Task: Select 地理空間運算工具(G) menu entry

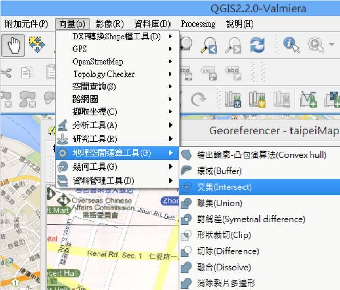Action: click(117, 153)
